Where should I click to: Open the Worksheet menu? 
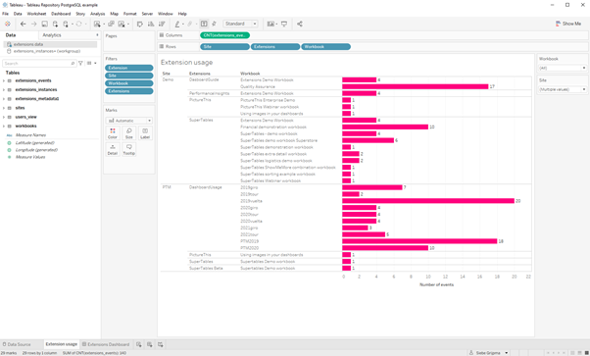point(36,14)
